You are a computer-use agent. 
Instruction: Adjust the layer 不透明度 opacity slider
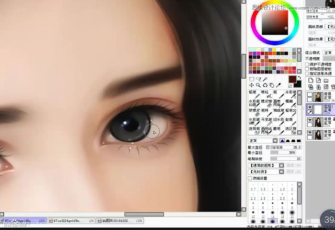[x=329, y=58]
